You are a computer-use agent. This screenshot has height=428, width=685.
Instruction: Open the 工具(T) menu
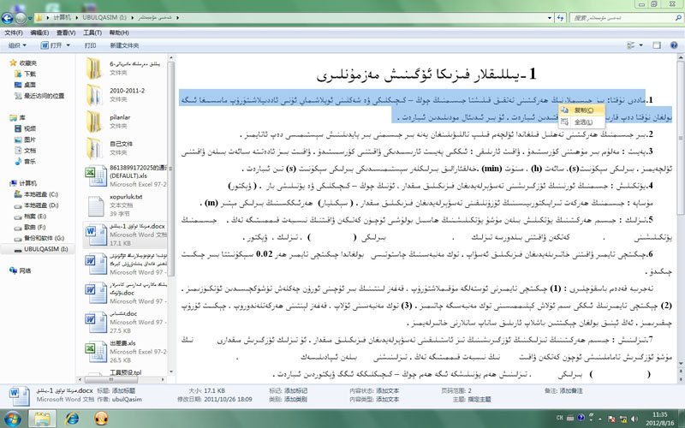(x=92, y=33)
